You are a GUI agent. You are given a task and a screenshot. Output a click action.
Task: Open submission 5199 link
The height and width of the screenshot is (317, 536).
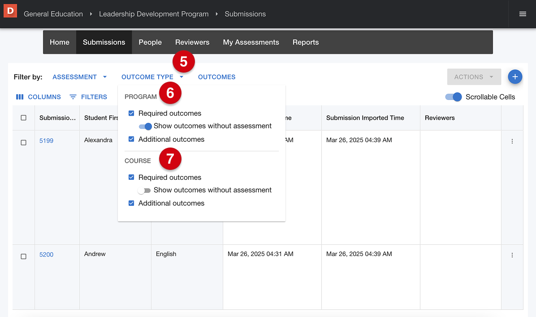tap(46, 141)
